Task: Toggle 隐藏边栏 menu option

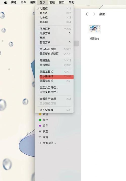Action: pos(54,60)
